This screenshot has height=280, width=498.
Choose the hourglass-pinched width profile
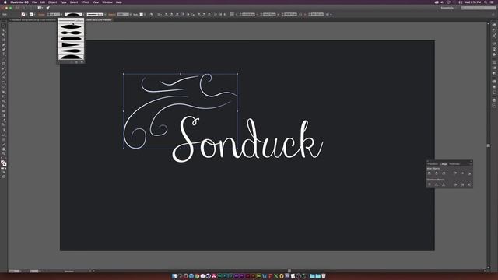71,33
